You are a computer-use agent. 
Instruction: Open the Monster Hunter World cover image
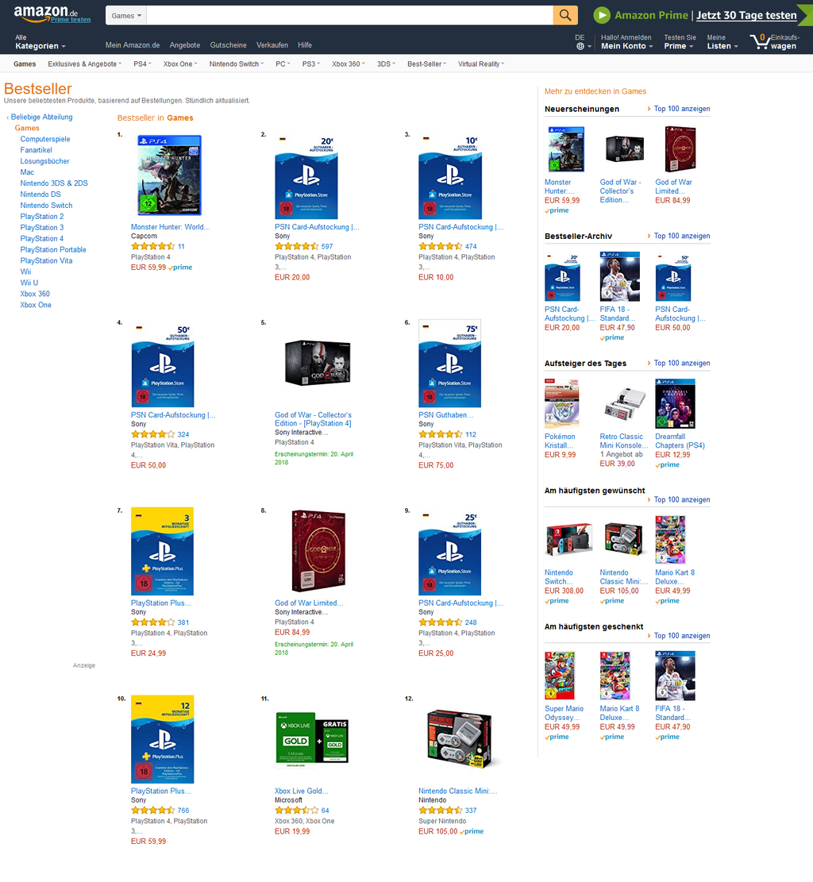(x=169, y=175)
